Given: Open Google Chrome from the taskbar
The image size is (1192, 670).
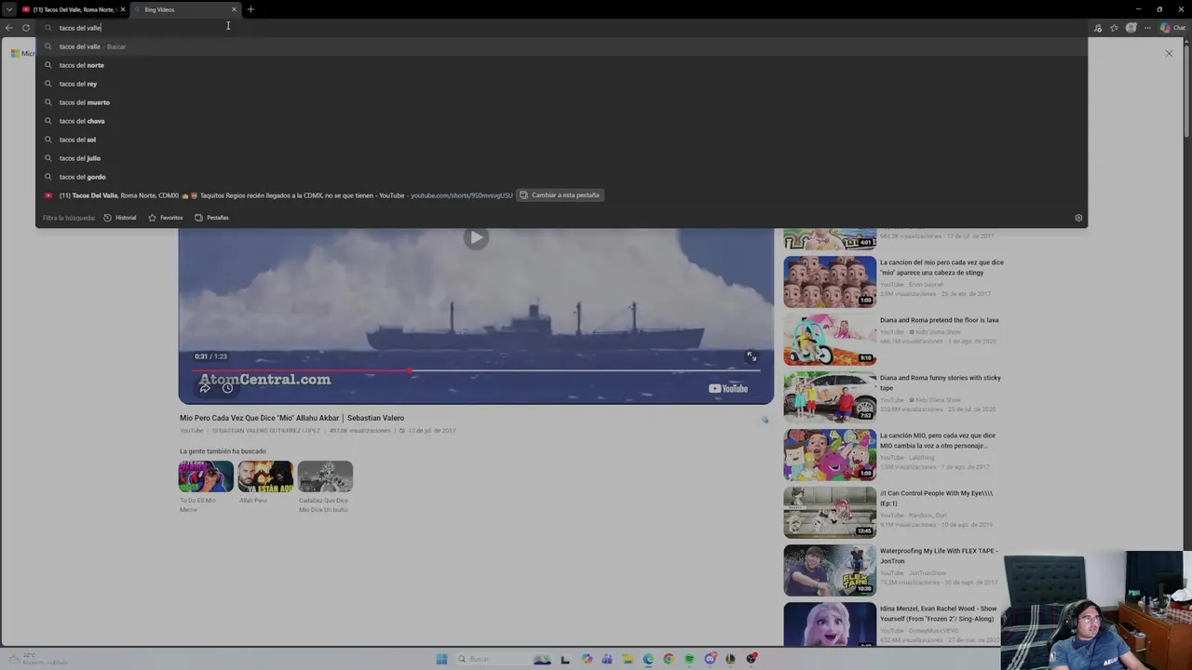Looking at the screenshot, I should click(669, 659).
